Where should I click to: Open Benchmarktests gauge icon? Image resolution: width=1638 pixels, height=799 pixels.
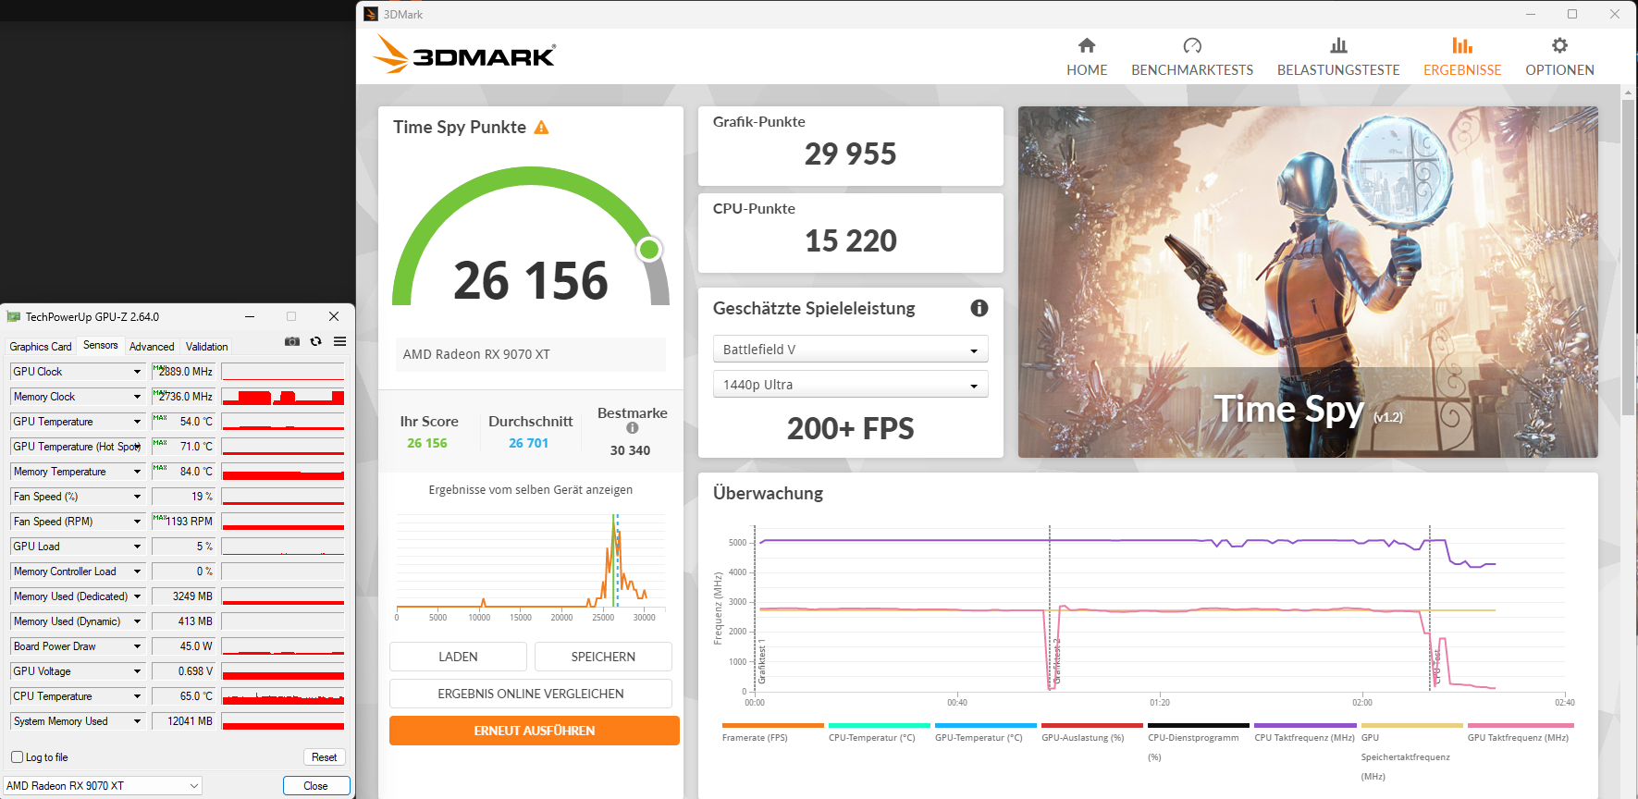pos(1192,45)
